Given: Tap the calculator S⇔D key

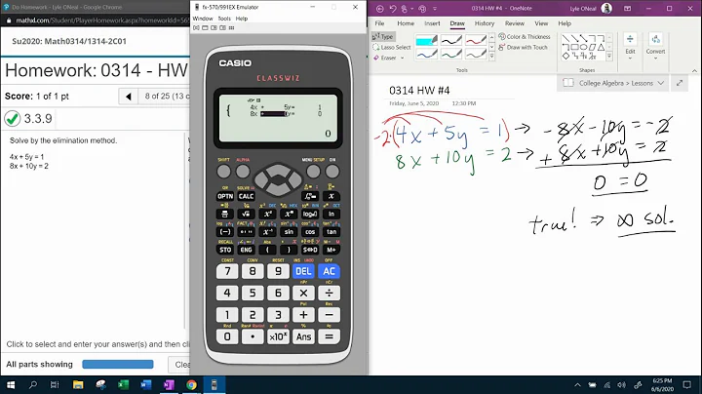Looking at the screenshot, I should pos(310,250).
